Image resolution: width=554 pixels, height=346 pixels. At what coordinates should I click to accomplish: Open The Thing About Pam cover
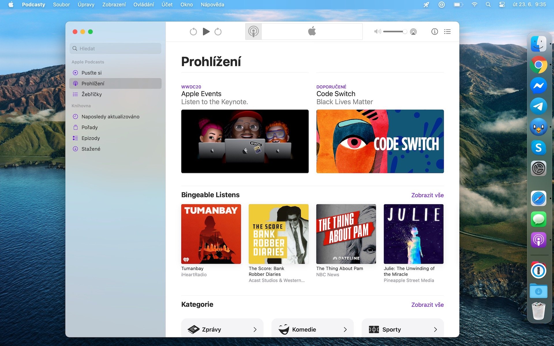pos(346,234)
